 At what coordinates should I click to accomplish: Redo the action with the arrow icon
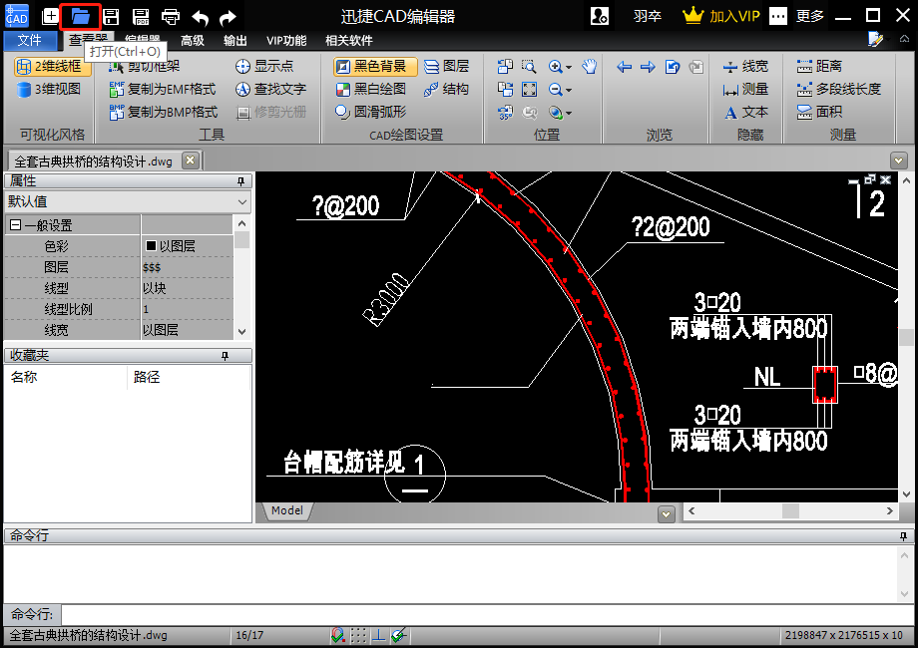[228, 18]
